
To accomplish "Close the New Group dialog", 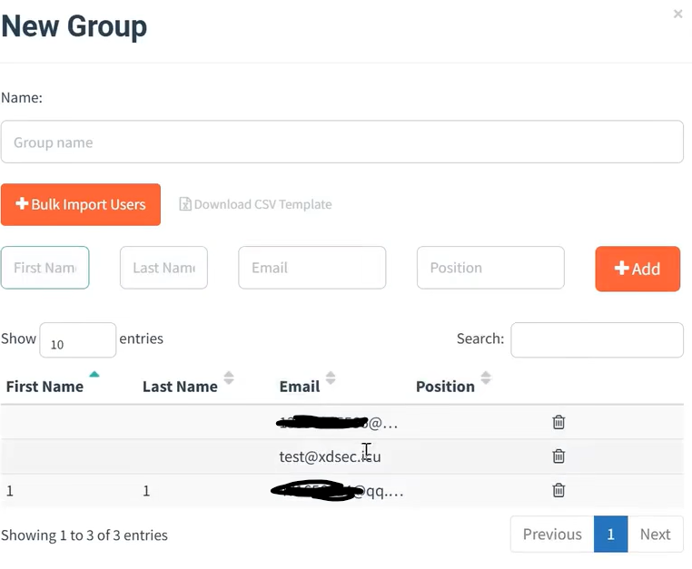I will (677, 15).
